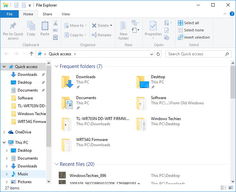Open the Copy to dropdown

tap(75, 35)
